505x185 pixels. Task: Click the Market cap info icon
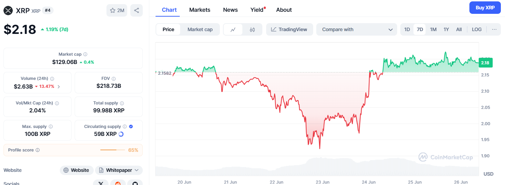tap(85, 54)
